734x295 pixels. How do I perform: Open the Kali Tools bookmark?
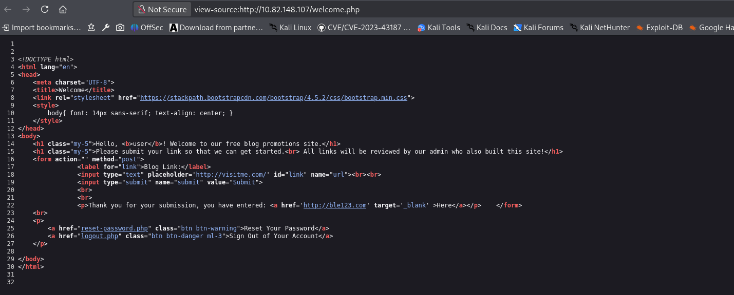pos(439,28)
